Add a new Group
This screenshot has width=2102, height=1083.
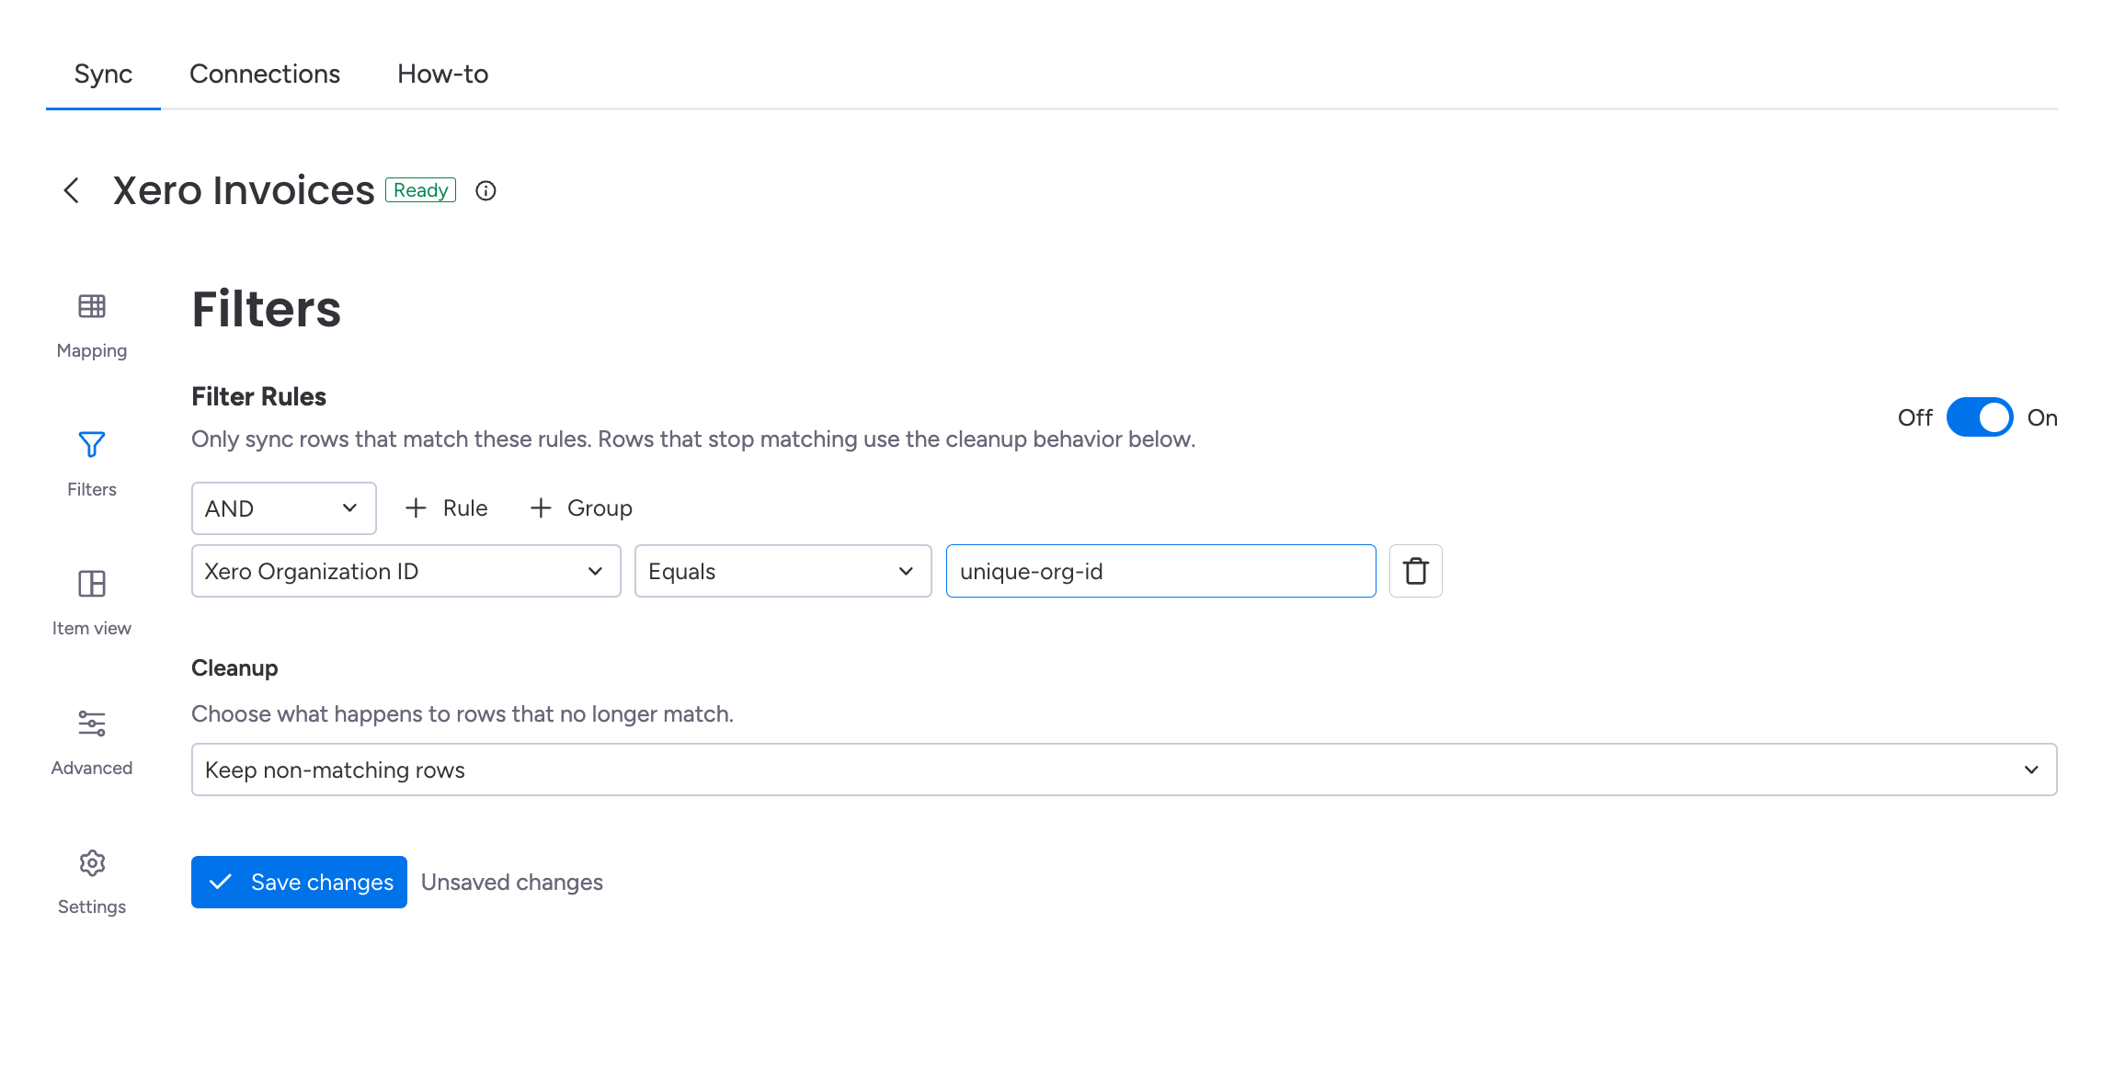pyautogui.click(x=581, y=508)
